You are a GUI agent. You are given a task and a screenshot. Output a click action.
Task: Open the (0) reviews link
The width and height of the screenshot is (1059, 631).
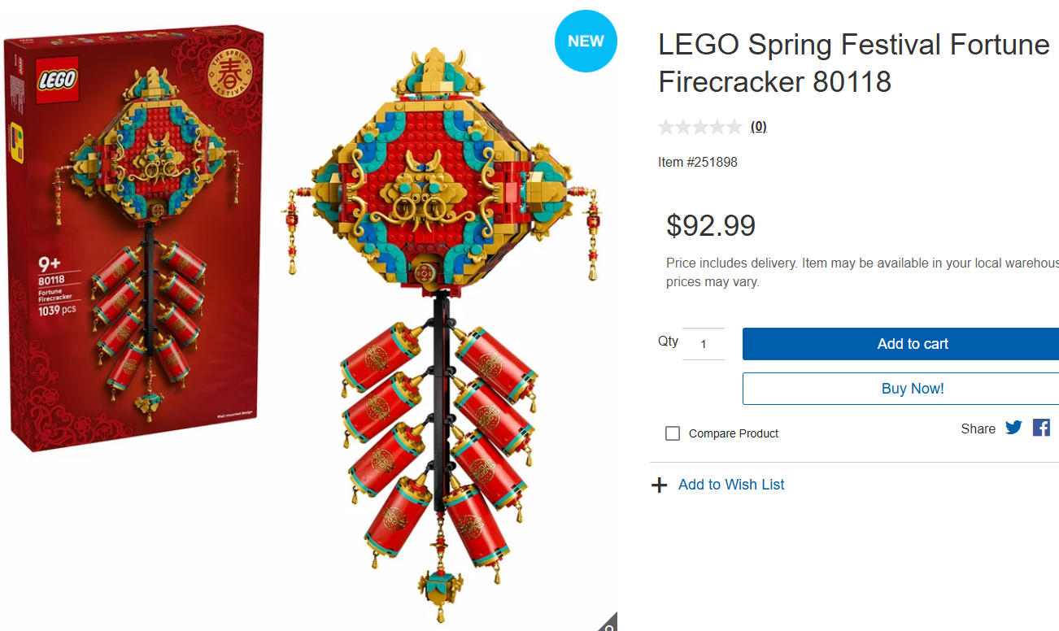[758, 127]
